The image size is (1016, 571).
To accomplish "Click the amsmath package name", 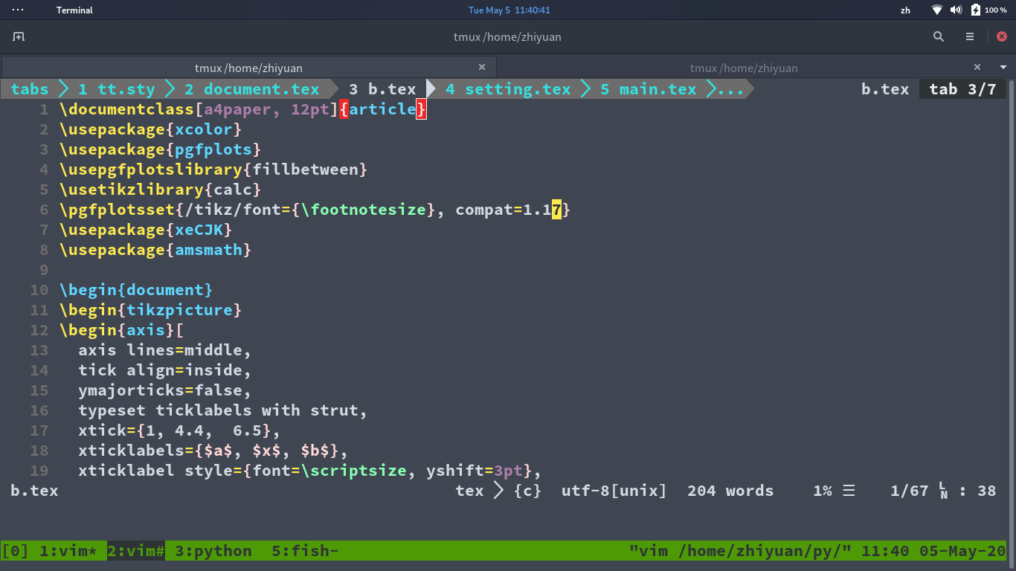I will point(208,250).
